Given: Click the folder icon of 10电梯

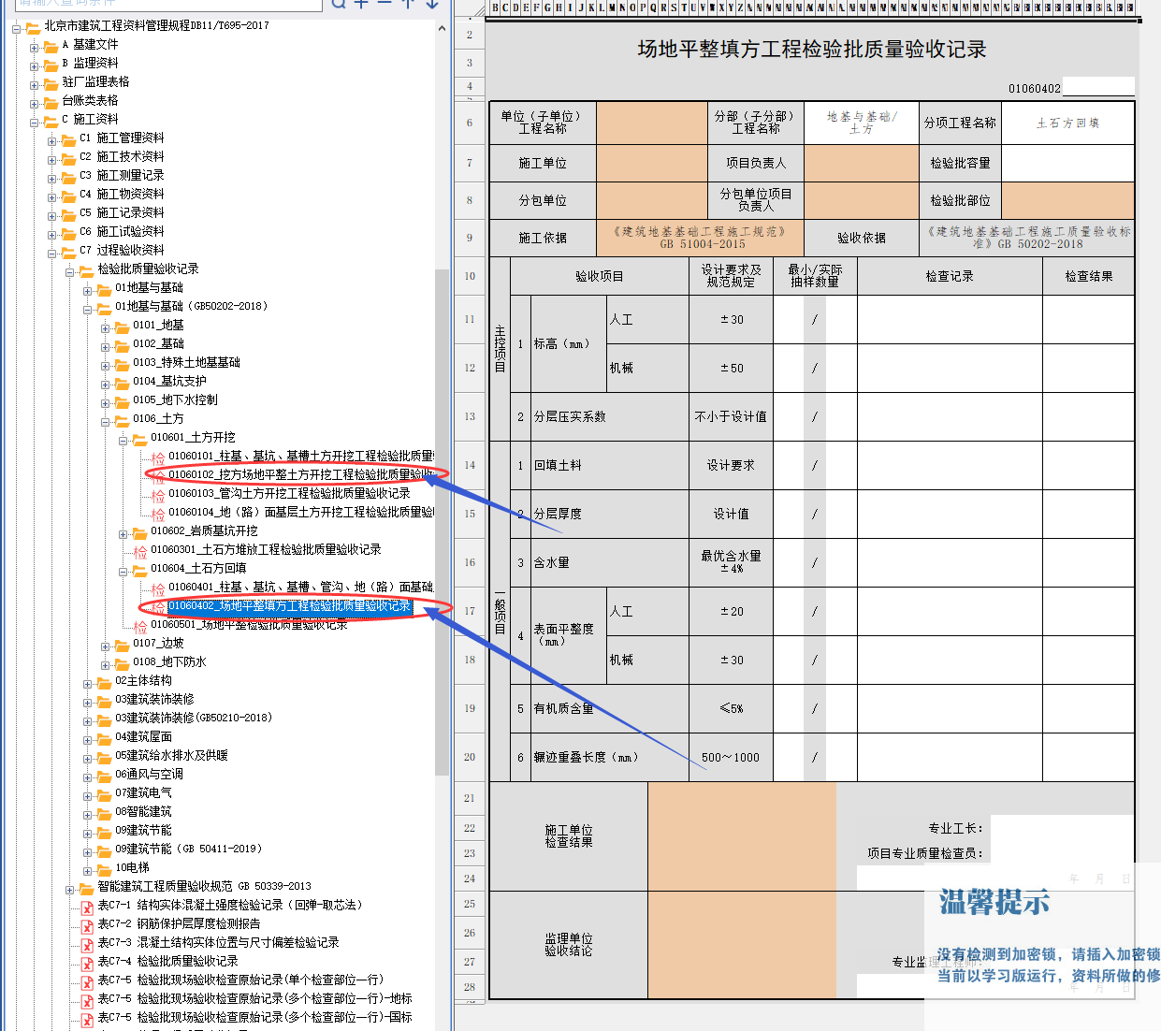Looking at the screenshot, I should (104, 869).
